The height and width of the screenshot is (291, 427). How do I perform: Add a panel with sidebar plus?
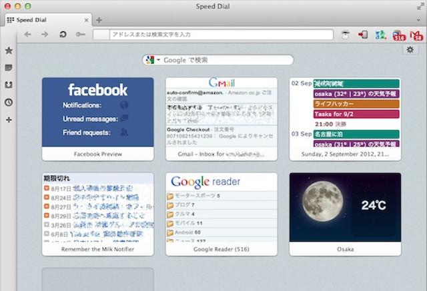click(9, 120)
